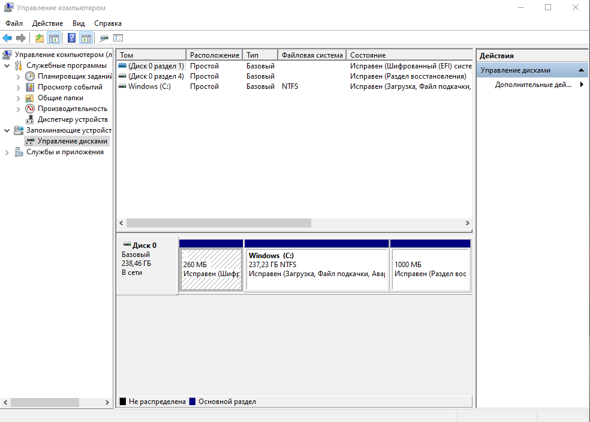590x422 pixels.
Task: Click the drive icon of Windows (C:) row
Action: (x=122, y=86)
